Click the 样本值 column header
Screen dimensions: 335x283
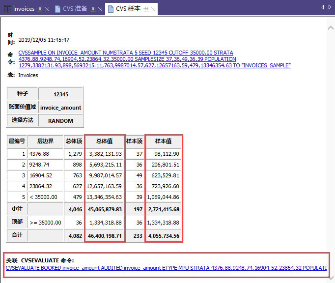tap(163, 141)
